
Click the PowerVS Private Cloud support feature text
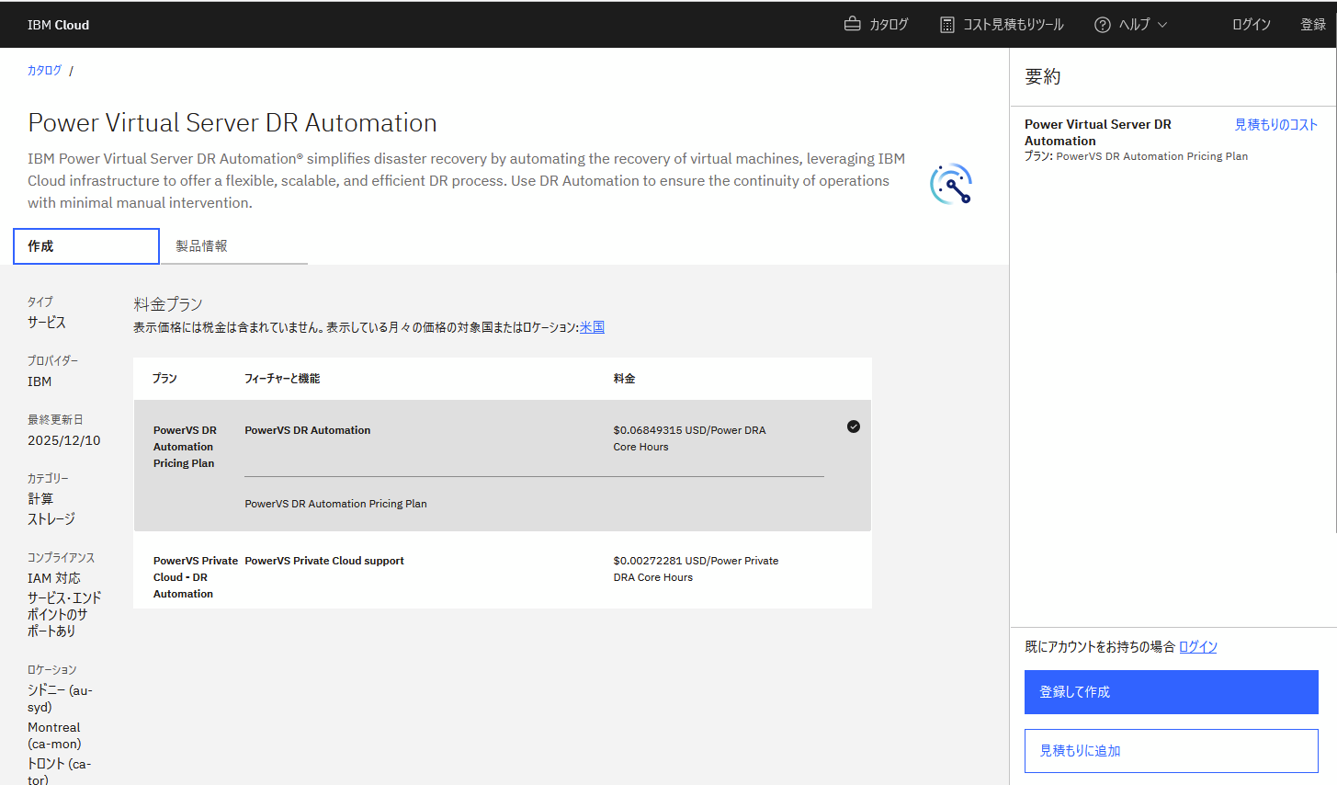tap(324, 561)
